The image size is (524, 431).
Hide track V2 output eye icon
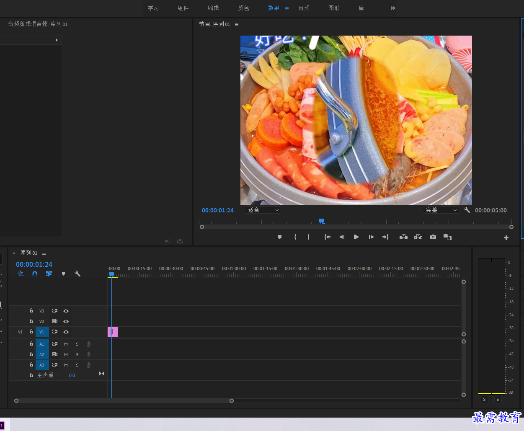pos(66,321)
